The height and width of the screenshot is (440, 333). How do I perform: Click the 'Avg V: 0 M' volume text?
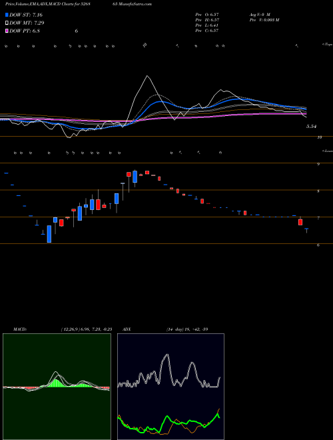click(259, 14)
